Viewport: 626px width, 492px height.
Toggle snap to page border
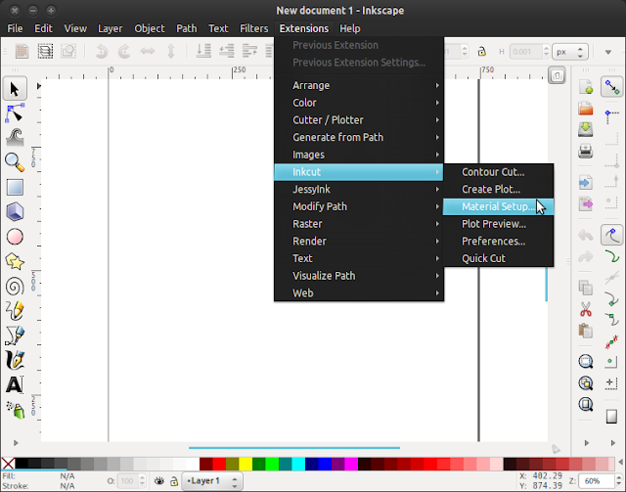[611, 417]
